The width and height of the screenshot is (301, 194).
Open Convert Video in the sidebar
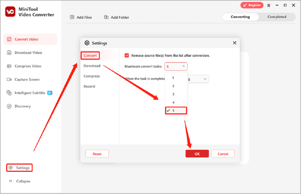tap(30, 39)
